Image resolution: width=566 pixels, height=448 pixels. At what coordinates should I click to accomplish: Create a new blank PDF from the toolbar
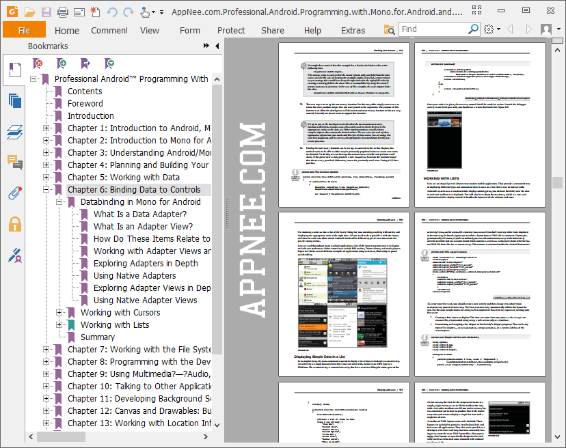click(x=95, y=12)
